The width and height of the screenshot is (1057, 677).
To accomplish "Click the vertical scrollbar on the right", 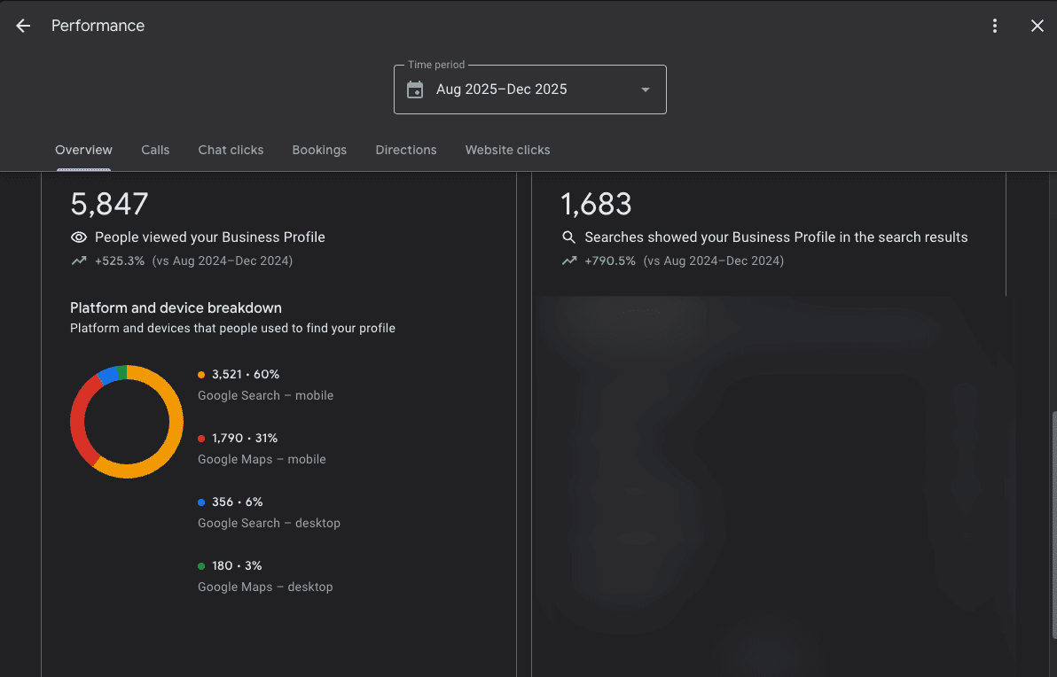I will (1053, 523).
